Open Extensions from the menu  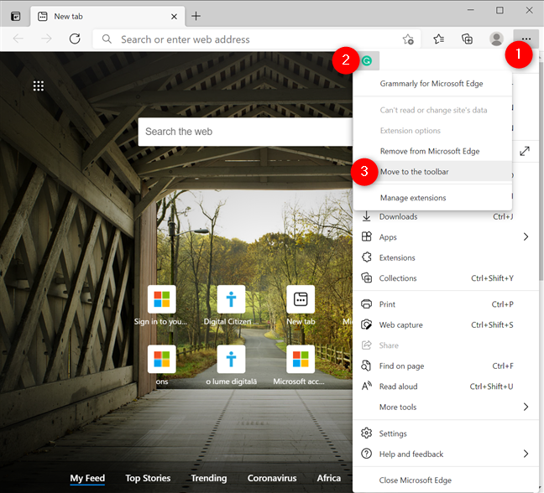446,257
